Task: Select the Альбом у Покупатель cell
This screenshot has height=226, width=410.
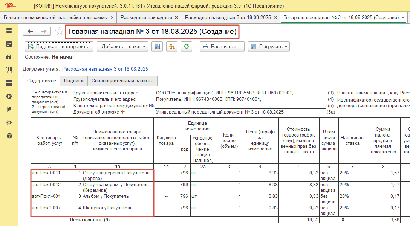Action: 118,199
